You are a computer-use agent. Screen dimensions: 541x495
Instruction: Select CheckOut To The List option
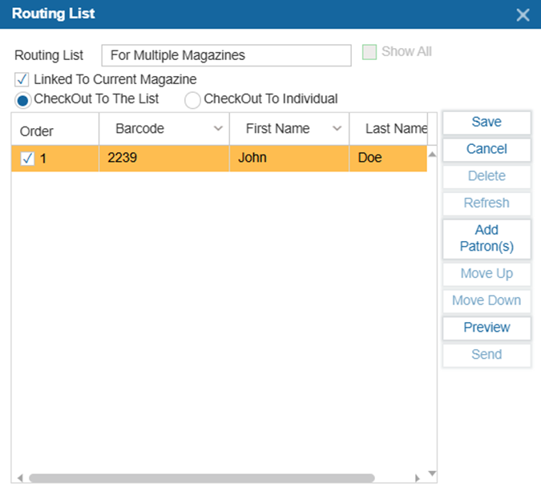pyautogui.click(x=23, y=100)
